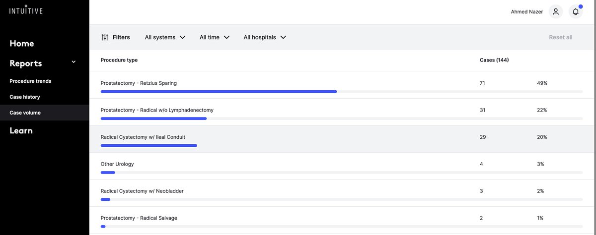Select Prostatectomy - Radical w/o Lymphadenectomy row
The width and height of the screenshot is (596, 235).
tap(343, 112)
